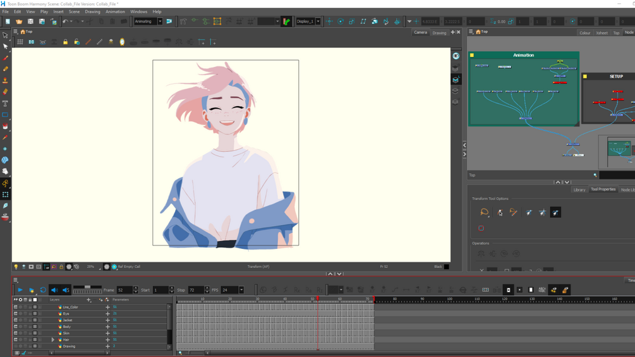Viewport: 635px width, 357px height.
Task: Open the Animation menu
Action: pyautogui.click(x=115, y=12)
